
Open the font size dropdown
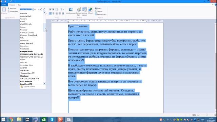pyautogui.click(x=38, y=9)
